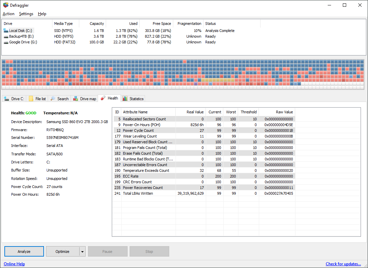This screenshot has height=268, width=368.
Task: Click the Attribute Name column header
Action: tap(148, 112)
